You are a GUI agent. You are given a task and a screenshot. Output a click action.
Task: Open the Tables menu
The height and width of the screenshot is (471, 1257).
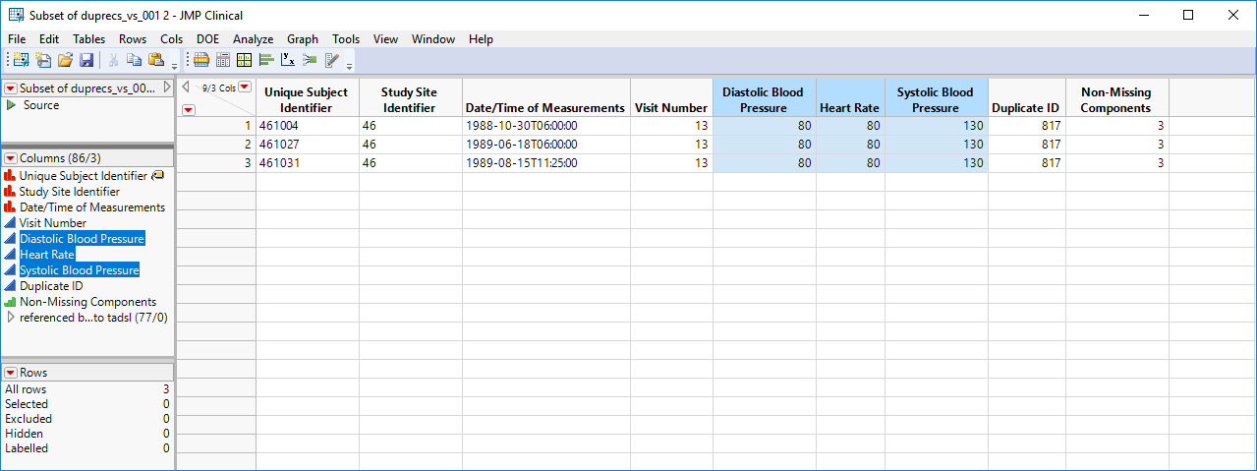88,39
